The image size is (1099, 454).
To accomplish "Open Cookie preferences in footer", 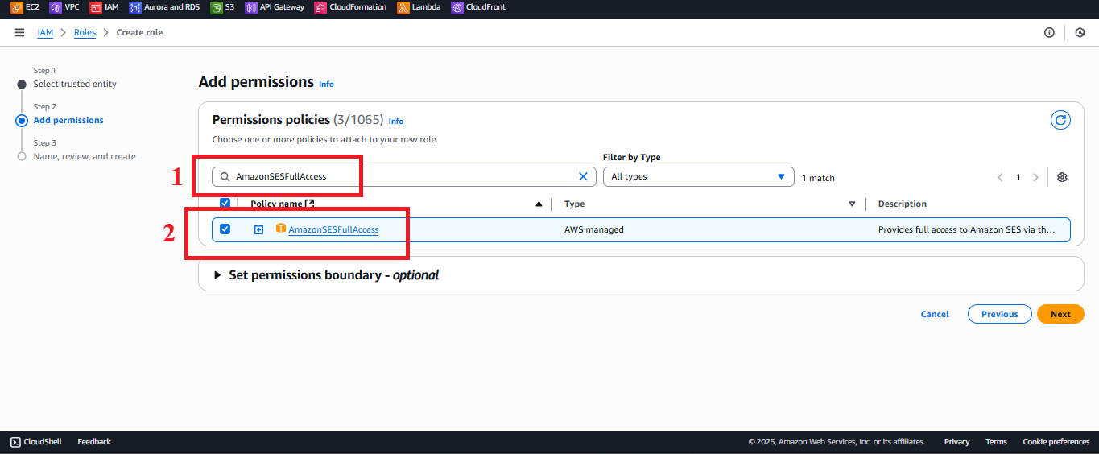I will (1056, 441).
